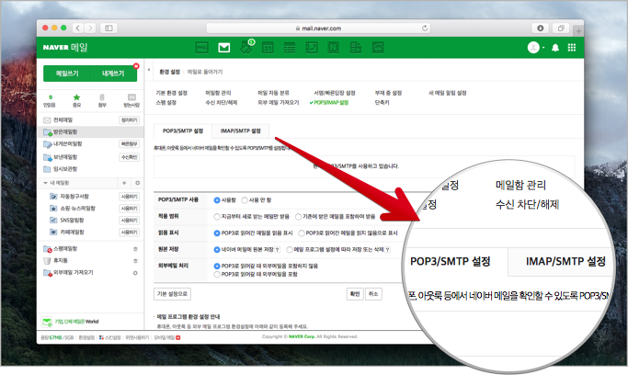Select radio including previously received mail

click(299, 217)
